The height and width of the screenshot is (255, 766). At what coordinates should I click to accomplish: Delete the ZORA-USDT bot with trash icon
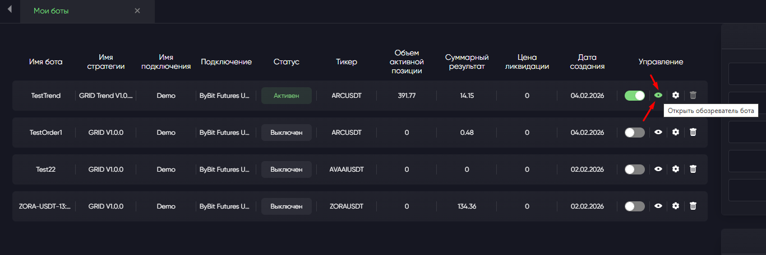click(x=693, y=206)
